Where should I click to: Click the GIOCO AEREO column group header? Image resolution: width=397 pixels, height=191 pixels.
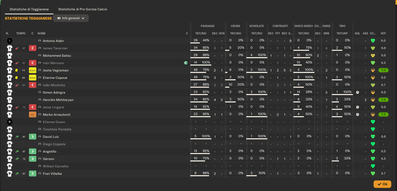pyautogui.click(x=304, y=26)
